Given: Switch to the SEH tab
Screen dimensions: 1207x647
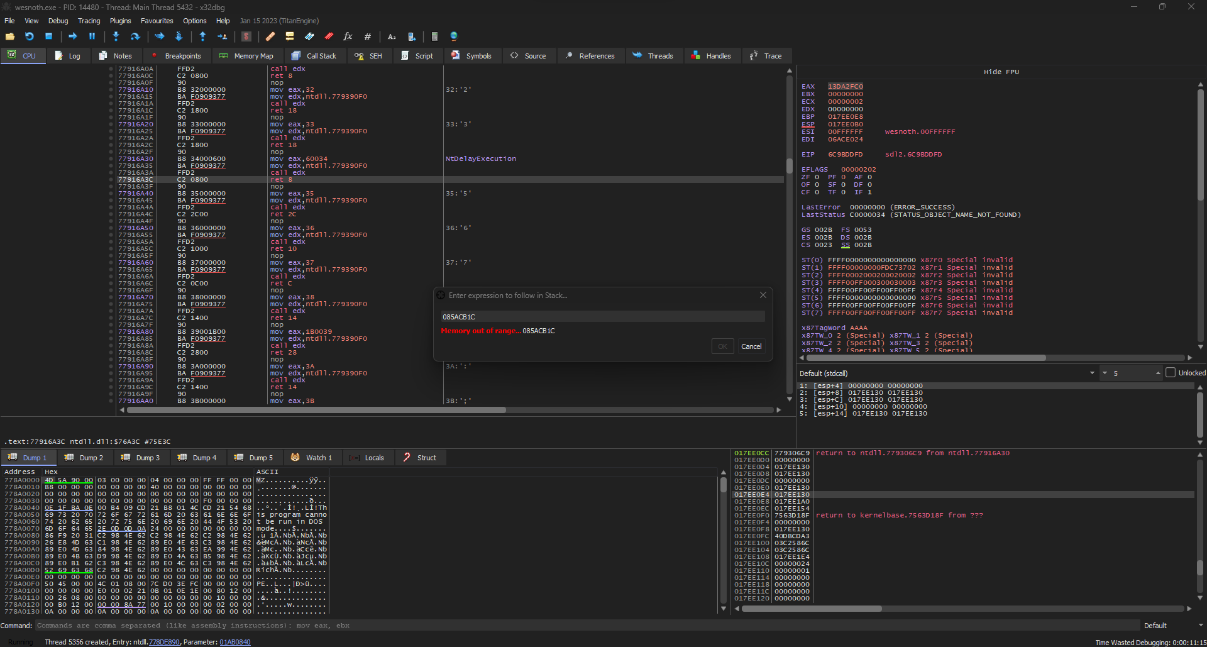Looking at the screenshot, I should [368, 56].
